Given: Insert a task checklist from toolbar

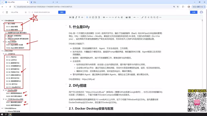Looking at the screenshot, I should [x=93, y=17].
